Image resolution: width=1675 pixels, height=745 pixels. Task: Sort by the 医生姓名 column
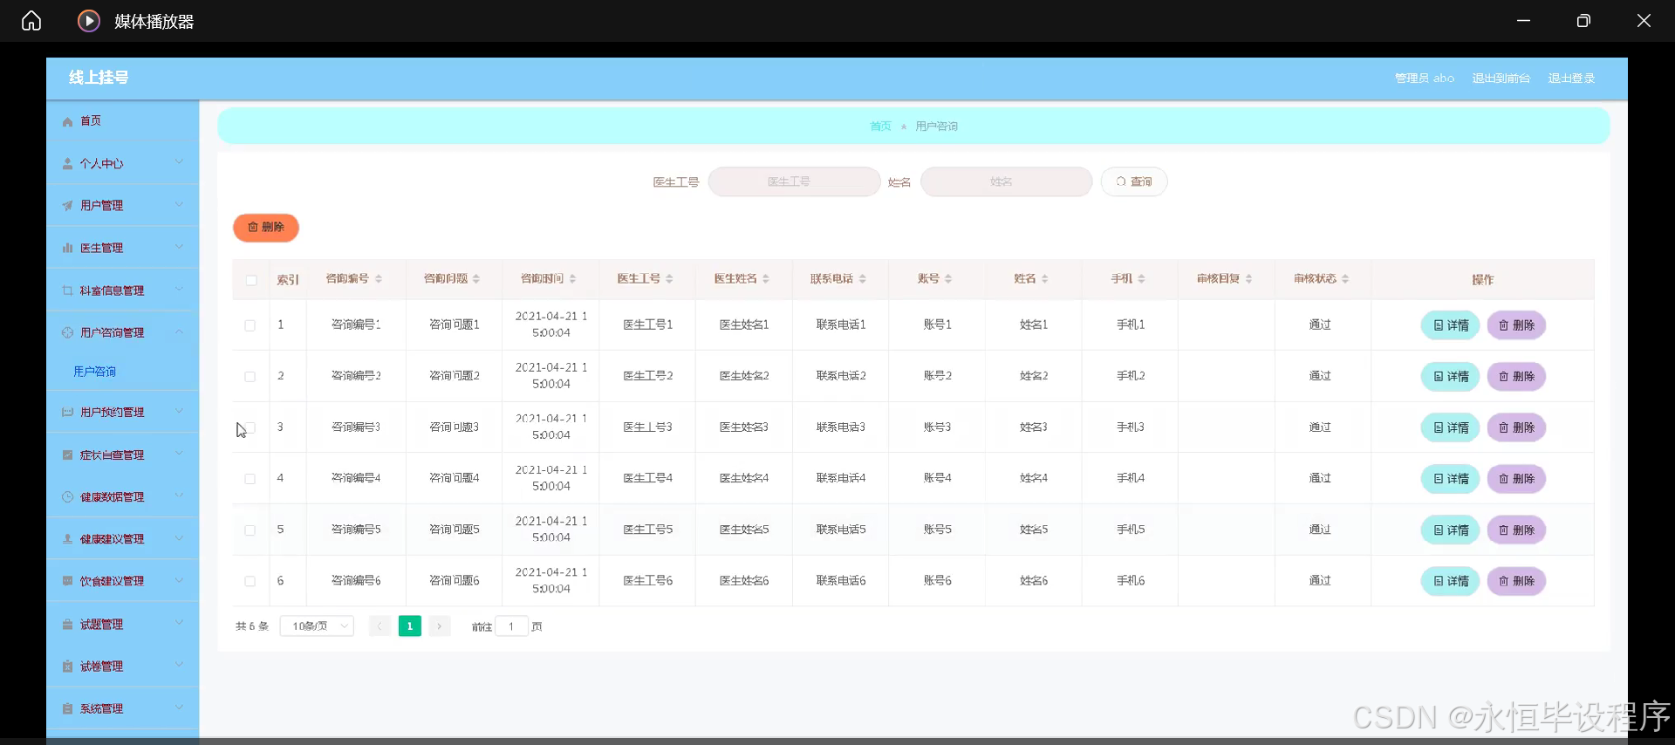pos(766,279)
